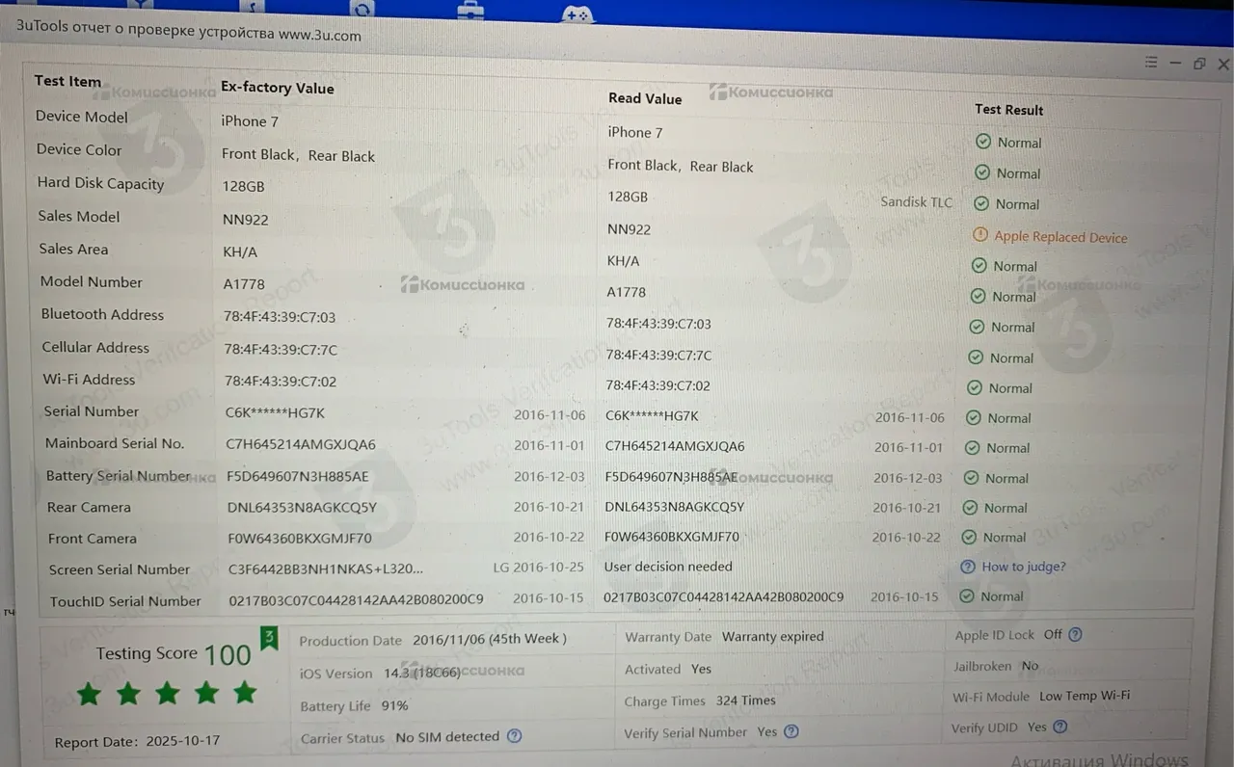This screenshot has height=767, width=1234.
Task: Restore the report window size
Action: click(x=1199, y=64)
